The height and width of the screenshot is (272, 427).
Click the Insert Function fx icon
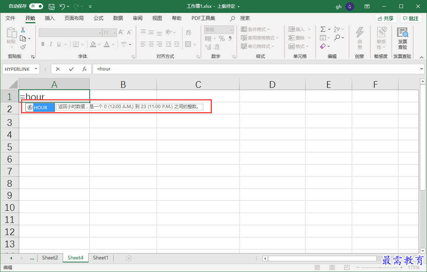(x=85, y=69)
